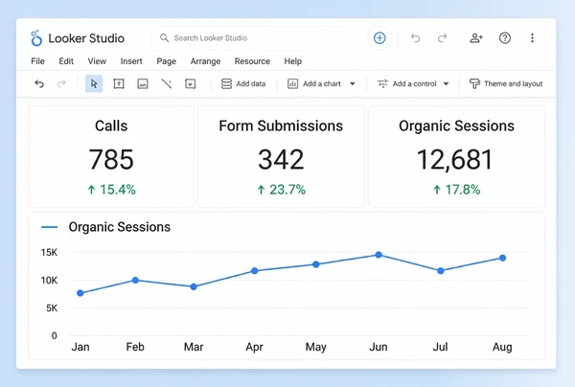
Task: Open the three-dot more options menu
Action: coord(532,37)
